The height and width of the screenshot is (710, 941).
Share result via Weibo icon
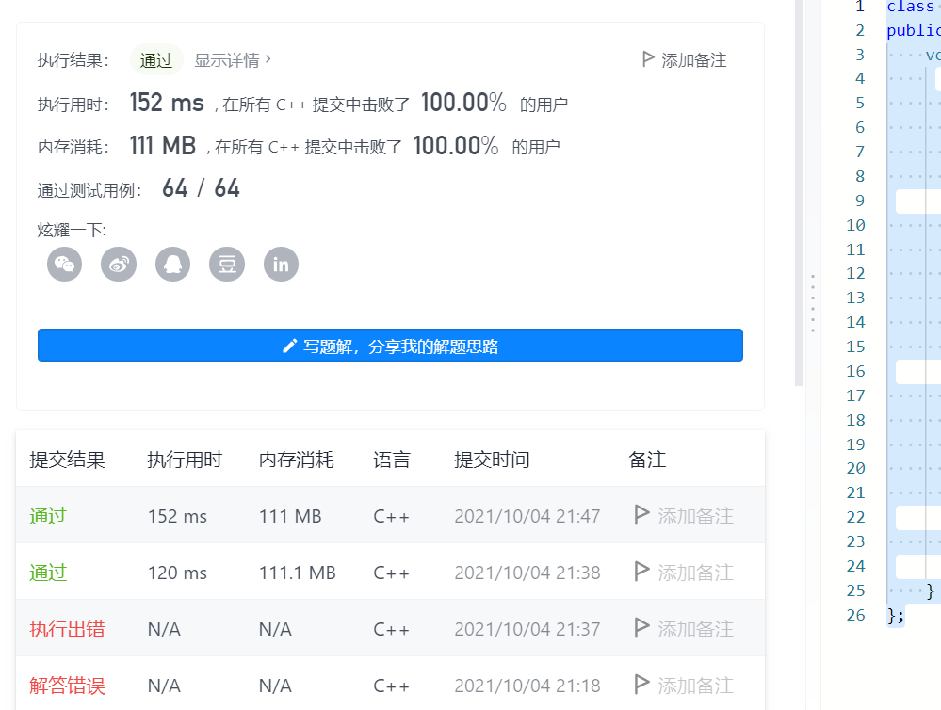click(119, 264)
